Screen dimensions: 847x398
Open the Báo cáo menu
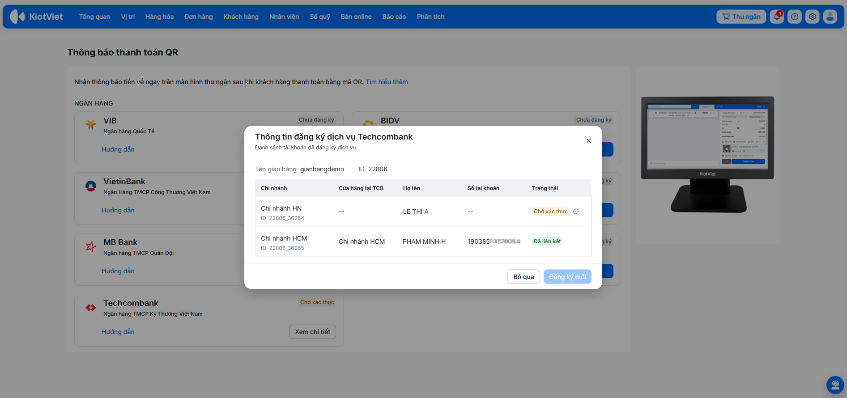click(394, 17)
